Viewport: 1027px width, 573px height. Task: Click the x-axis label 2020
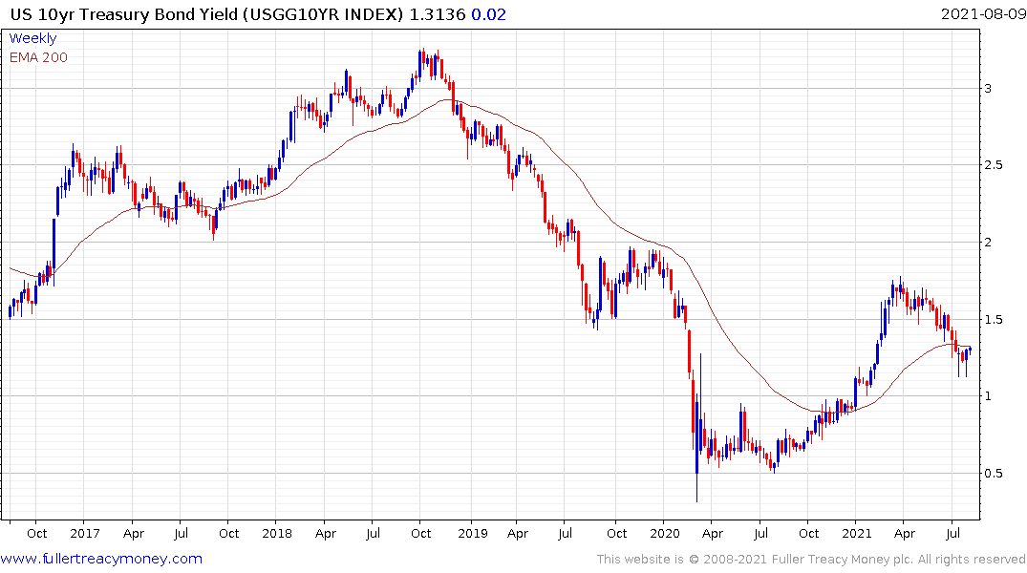point(665,533)
